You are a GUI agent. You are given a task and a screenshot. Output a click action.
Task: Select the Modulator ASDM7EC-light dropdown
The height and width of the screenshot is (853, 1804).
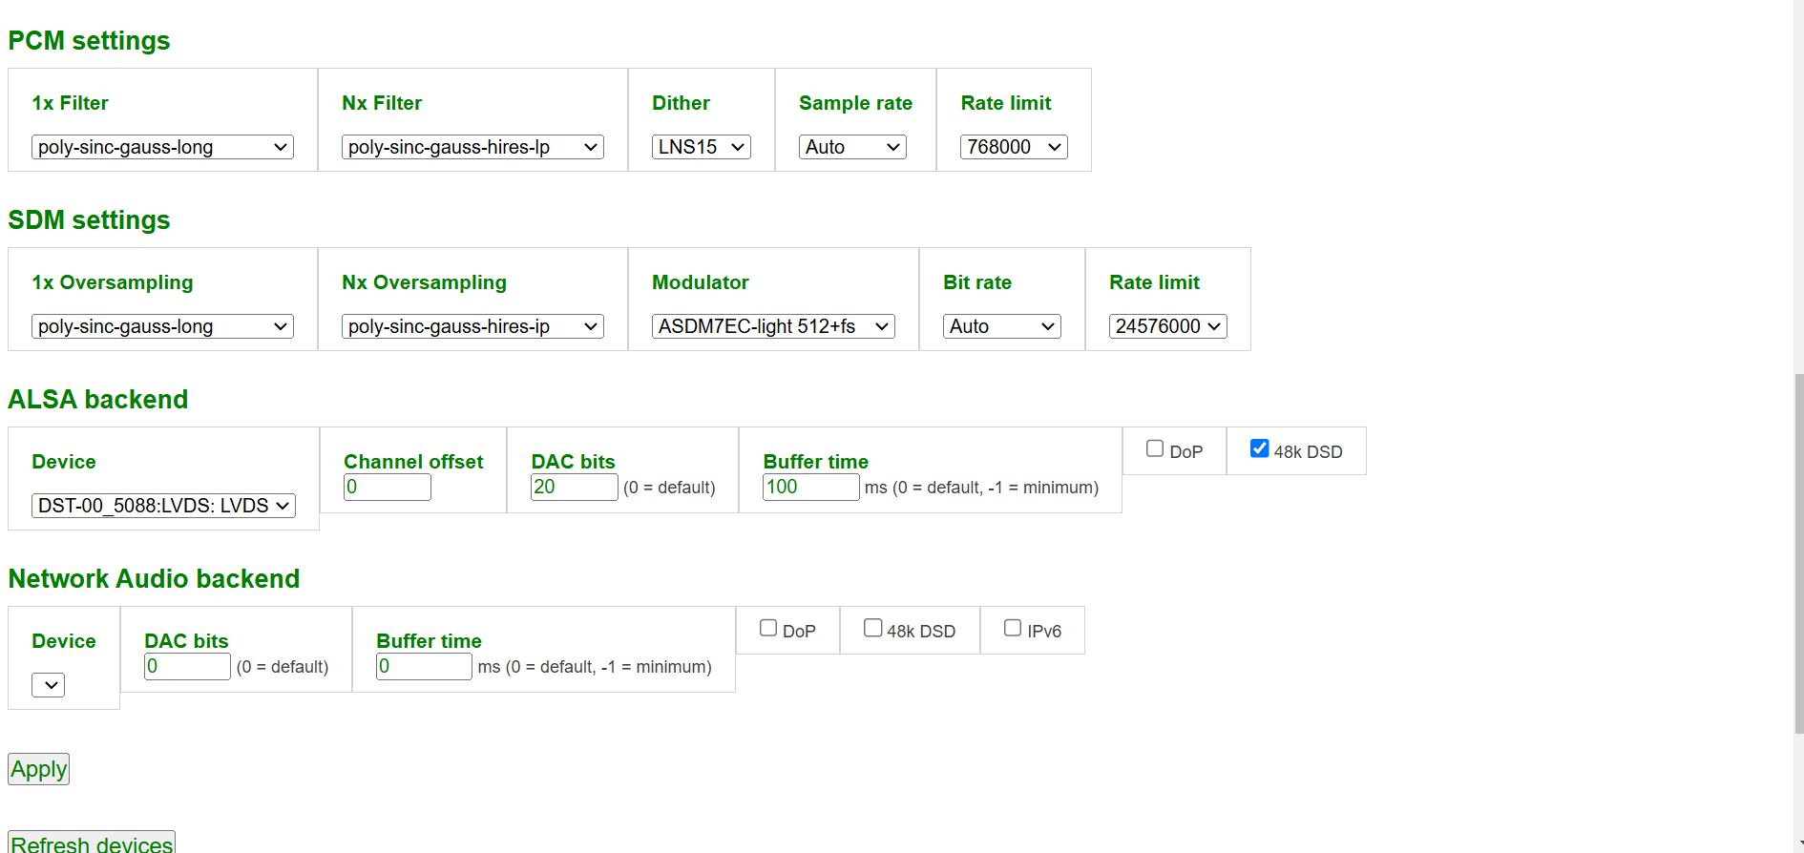click(x=773, y=326)
